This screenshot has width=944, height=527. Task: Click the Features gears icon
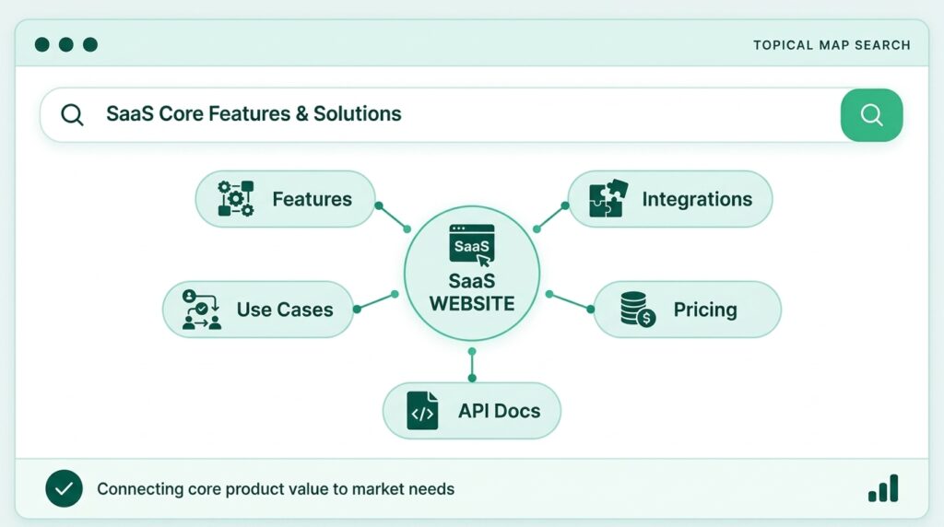coord(235,198)
